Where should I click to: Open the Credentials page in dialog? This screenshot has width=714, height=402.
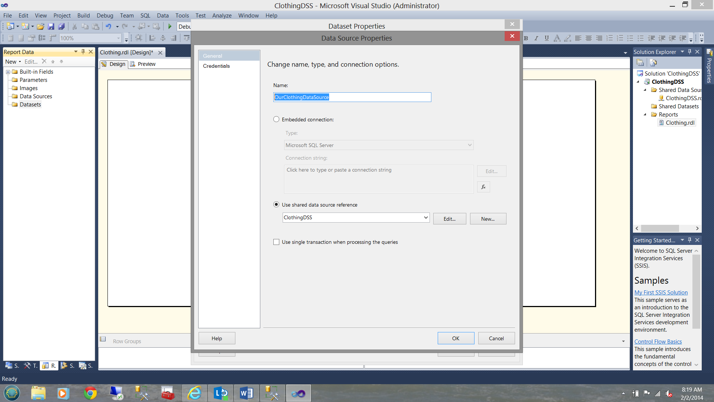coord(216,66)
